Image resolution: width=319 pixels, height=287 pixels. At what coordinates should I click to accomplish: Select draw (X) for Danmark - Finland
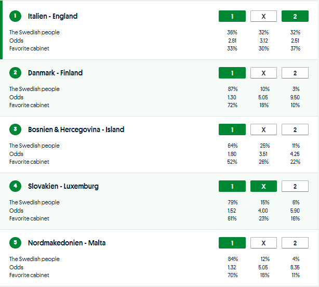pos(263,73)
